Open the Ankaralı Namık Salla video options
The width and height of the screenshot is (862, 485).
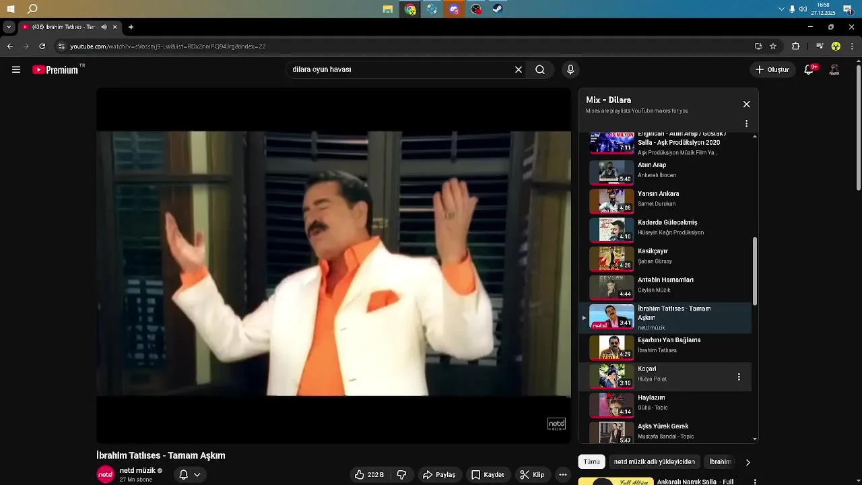point(755,482)
